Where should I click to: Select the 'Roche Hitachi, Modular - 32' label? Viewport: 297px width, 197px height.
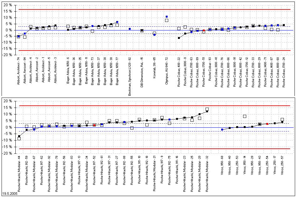point(207,174)
